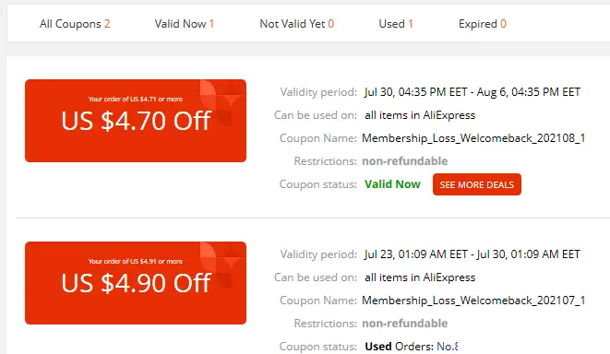View the Expired coupons tab
This screenshot has width=610, height=354.
click(483, 24)
